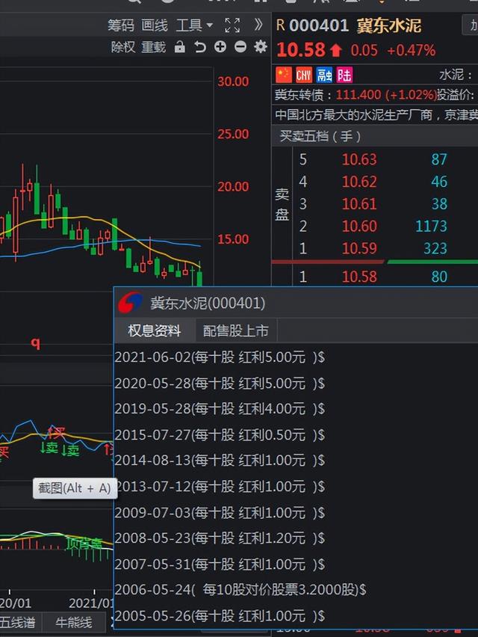
Task: Click the 2020-05-28 dividend record
Action: coord(220,383)
